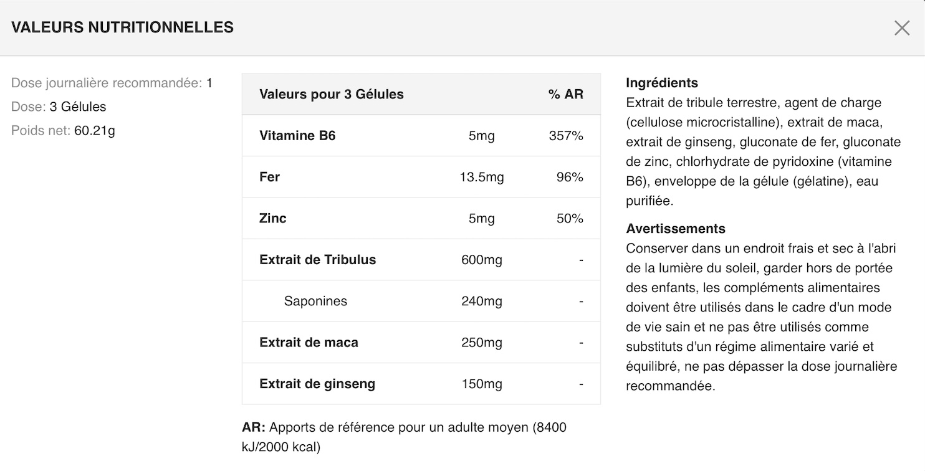Click the Fer 13.5mg value
The height and width of the screenshot is (471, 925).
pos(482,177)
